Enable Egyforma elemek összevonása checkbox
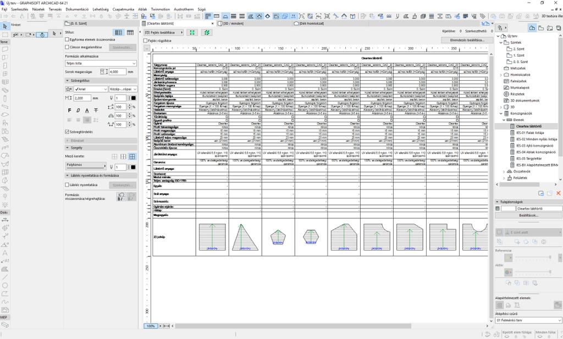Image resolution: width=563 pixels, height=339 pixels. pyautogui.click(x=67, y=40)
